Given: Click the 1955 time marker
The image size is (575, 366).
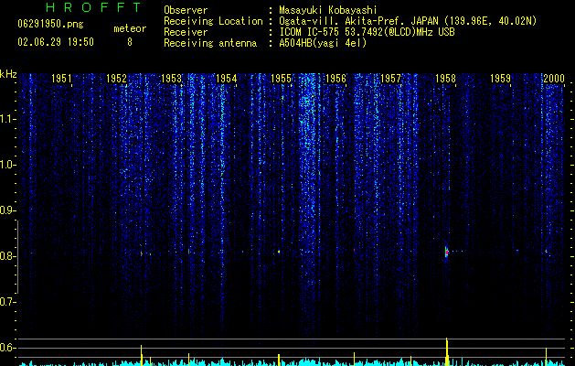Looking at the screenshot, I should click(281, 79).
